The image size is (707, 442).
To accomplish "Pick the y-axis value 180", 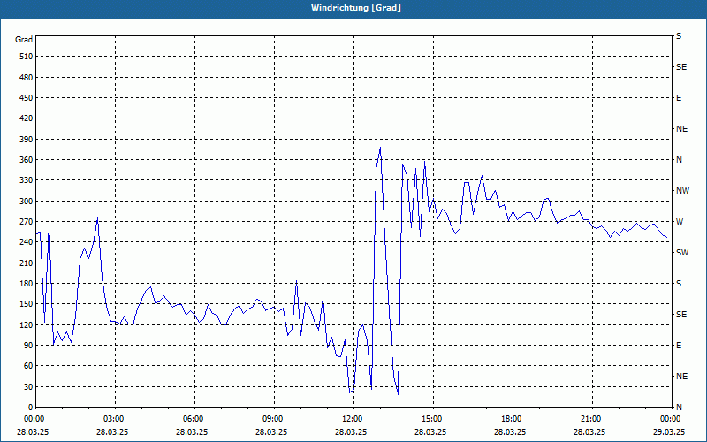I will [x=27, y=284].
